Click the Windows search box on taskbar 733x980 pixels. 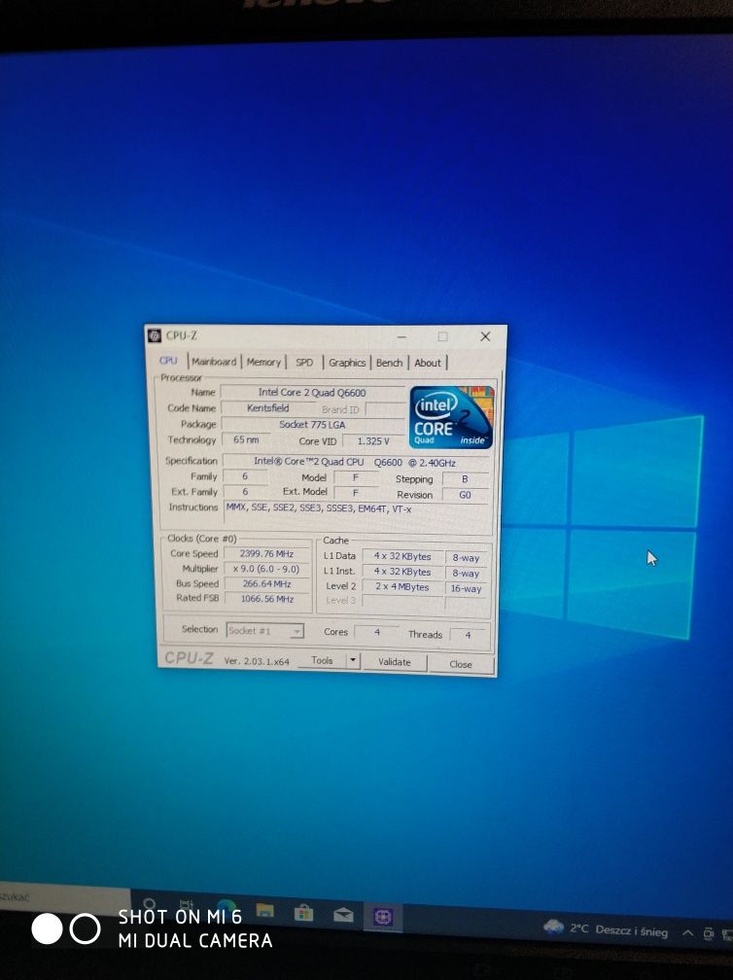65,896
